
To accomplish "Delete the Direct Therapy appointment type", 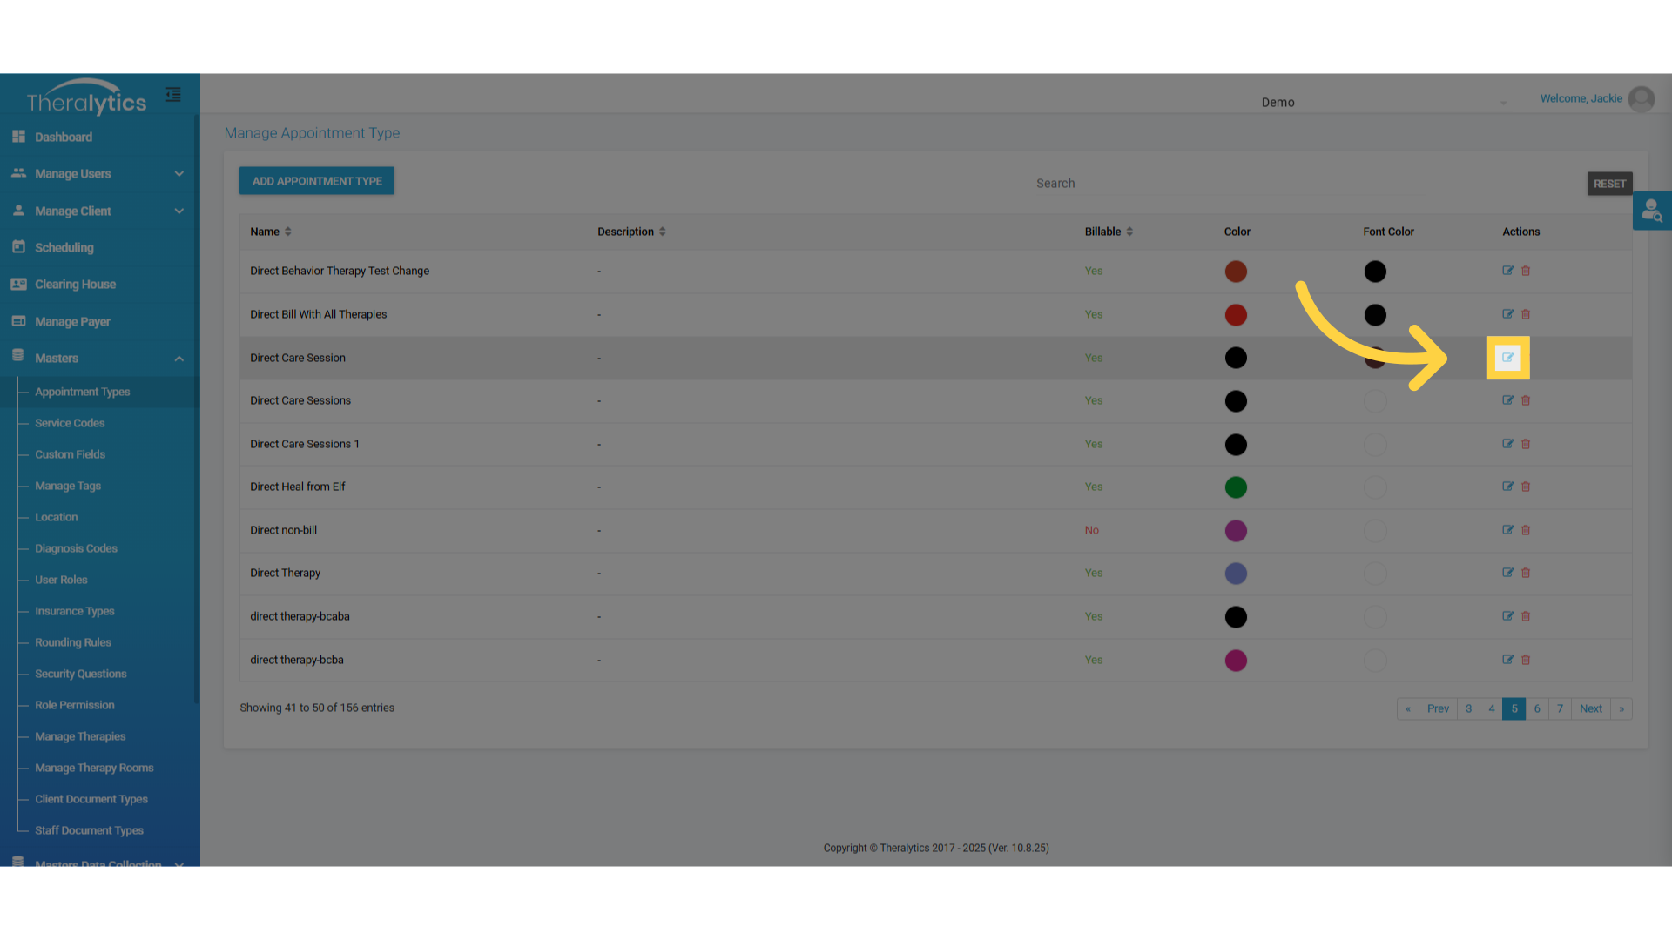I will 1526,573.
